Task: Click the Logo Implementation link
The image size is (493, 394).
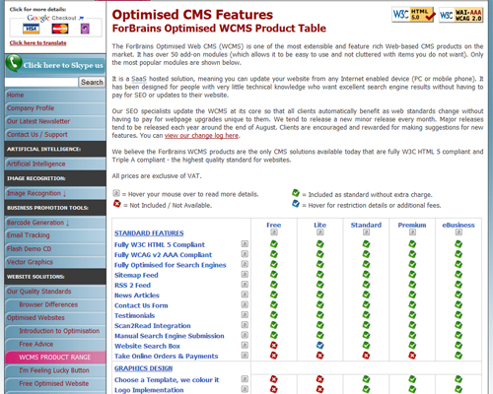Action: (149, 390)
